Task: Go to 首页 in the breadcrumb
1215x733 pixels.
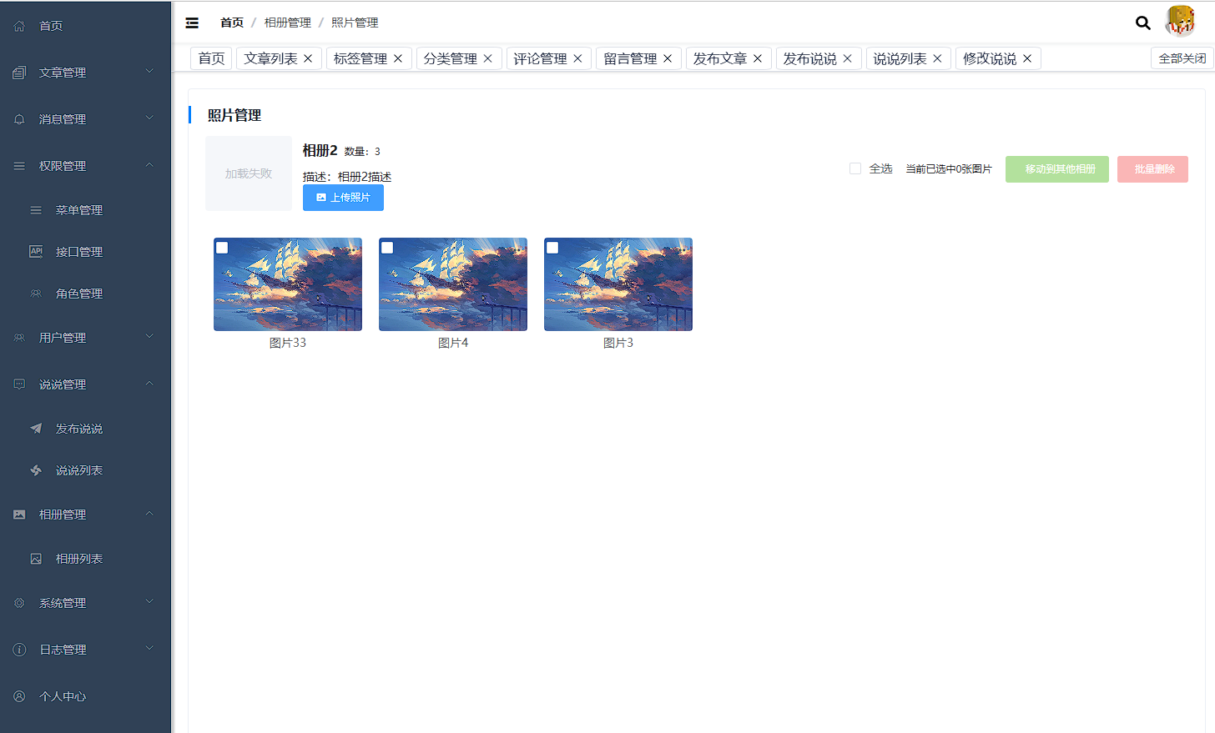Action: [x=232, y=23]
